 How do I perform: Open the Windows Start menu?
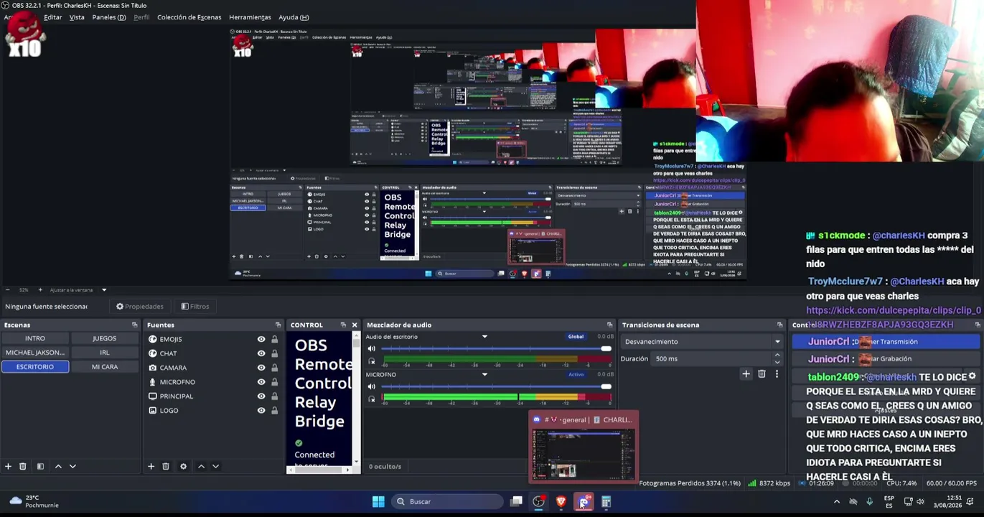378,502
